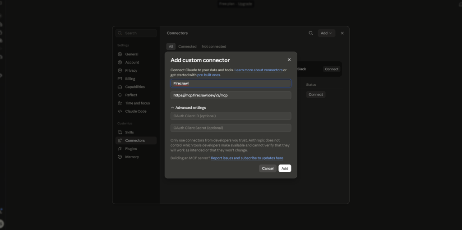Click the Upgrade link at top
This screenshot has height=230, width=462.
pyautogui.click(x=245, y=4)
